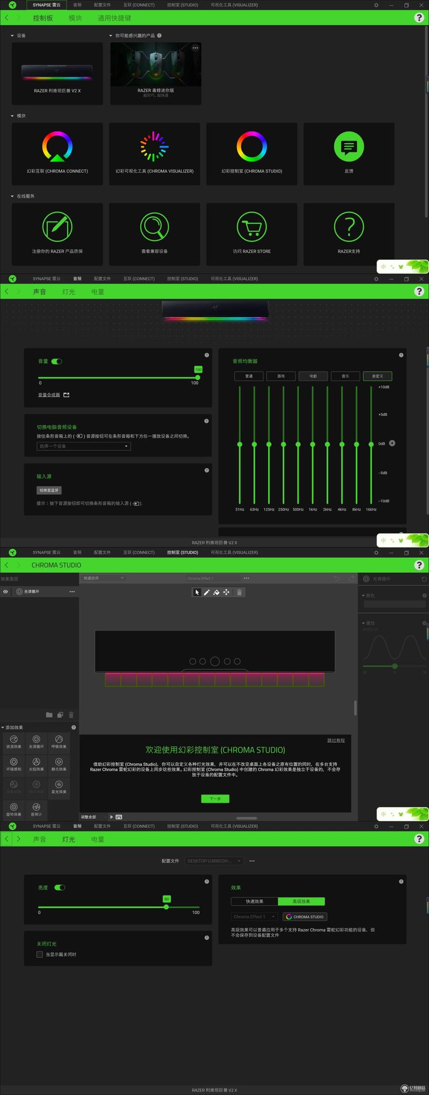
Task: Add the 呼吸效果 breathing effect
Action: (x=59, y=742)
